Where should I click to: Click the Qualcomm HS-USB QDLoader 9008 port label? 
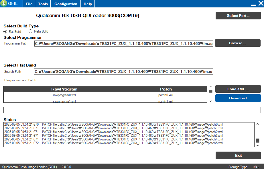point(88,15)
